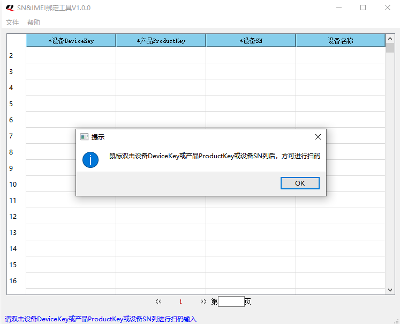Select row header 13
The height and width of the screenshot is (324, 400).
point(16,232)
